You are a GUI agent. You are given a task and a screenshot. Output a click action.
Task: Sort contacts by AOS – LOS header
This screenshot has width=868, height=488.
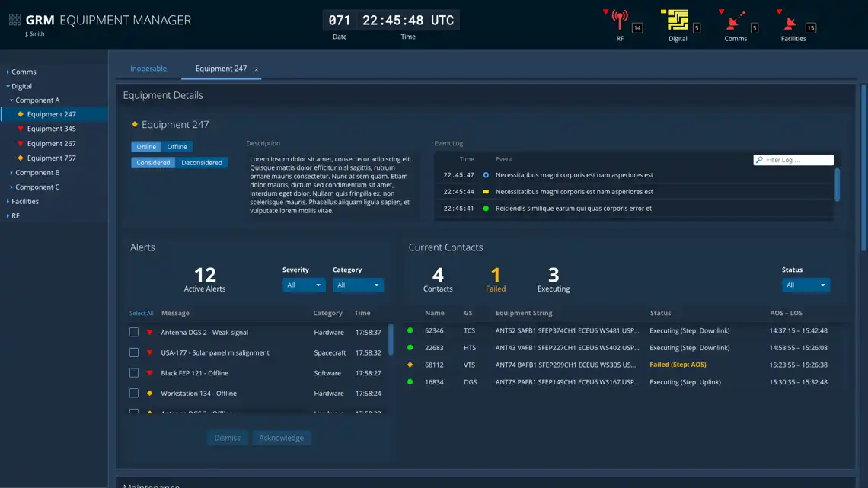pyautogui.click(x=786, y=313)
